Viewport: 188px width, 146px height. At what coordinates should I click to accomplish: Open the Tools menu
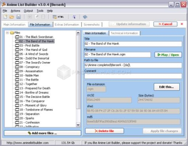[x=40, y=11]
